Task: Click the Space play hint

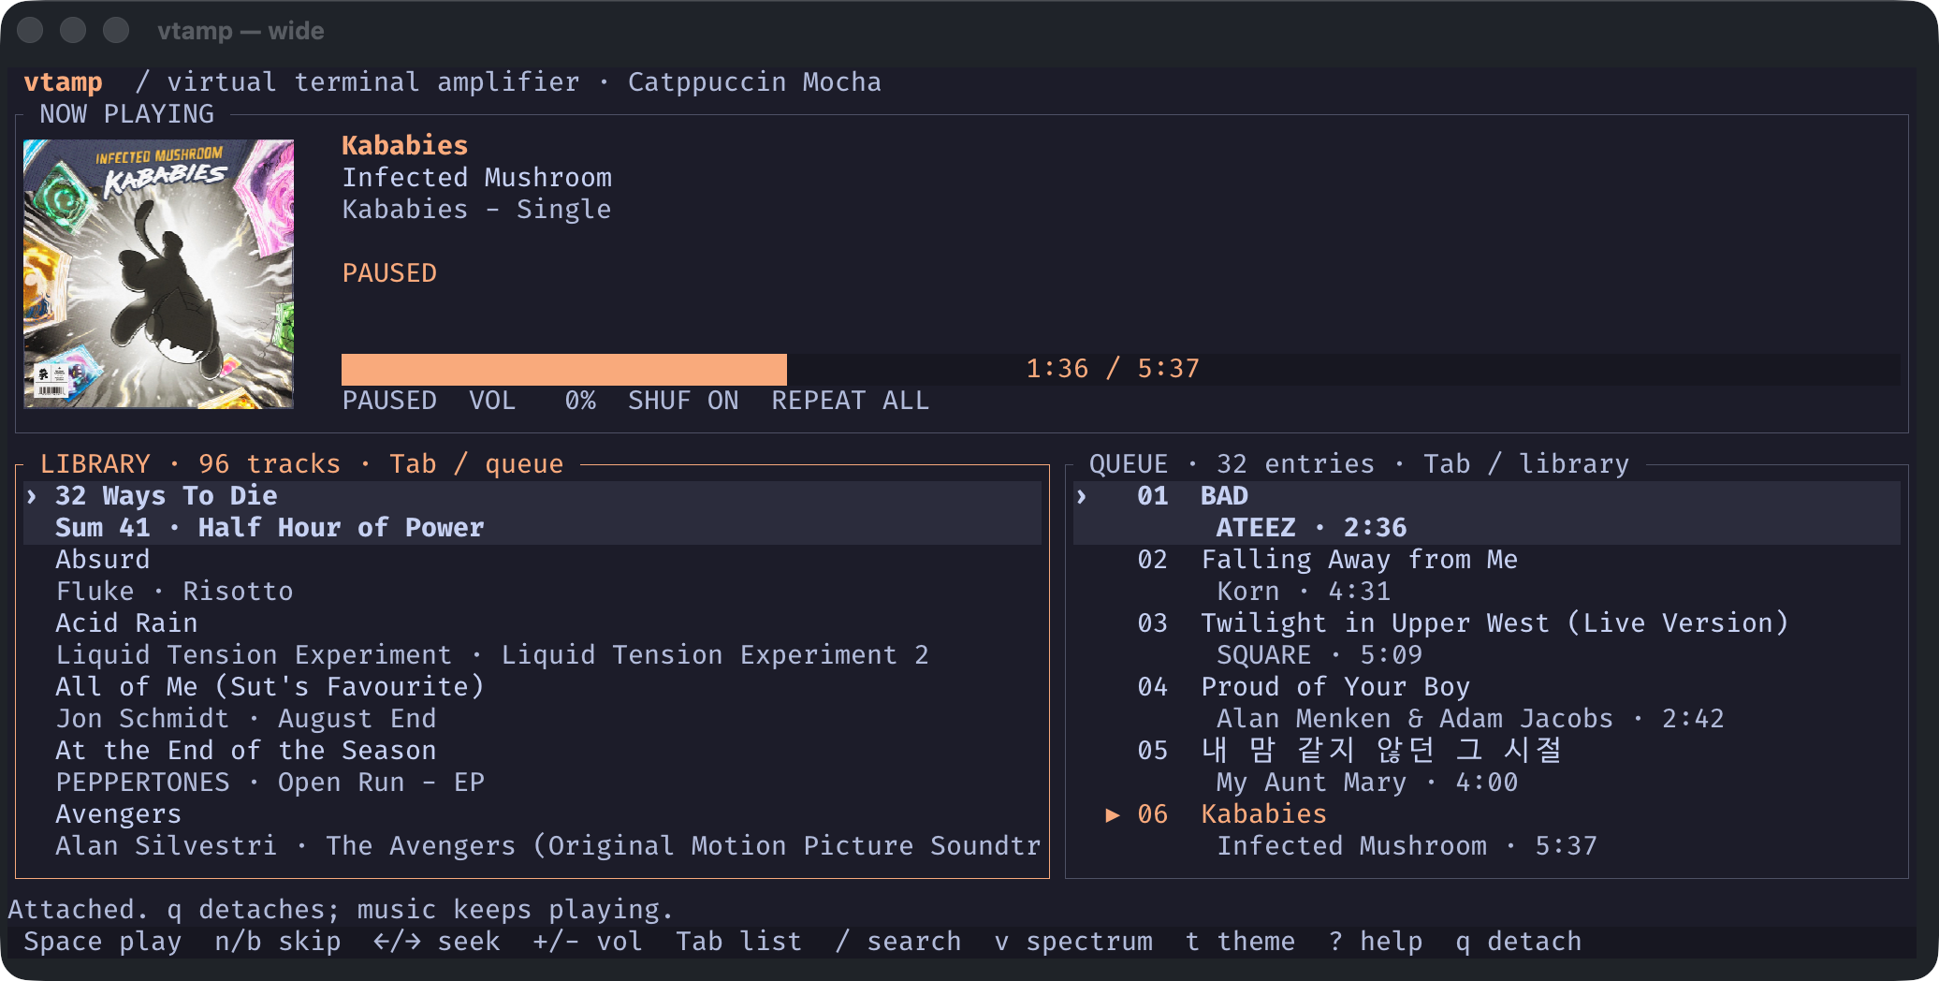Action: 103,942
